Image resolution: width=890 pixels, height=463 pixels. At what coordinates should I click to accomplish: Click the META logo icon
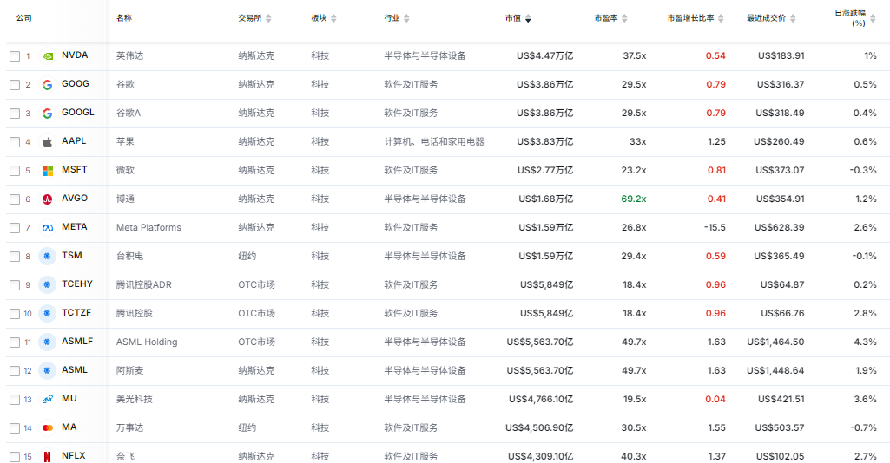[48, 228]
